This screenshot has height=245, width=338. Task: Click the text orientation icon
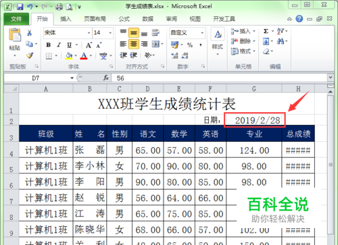click(x=148, y=55)
